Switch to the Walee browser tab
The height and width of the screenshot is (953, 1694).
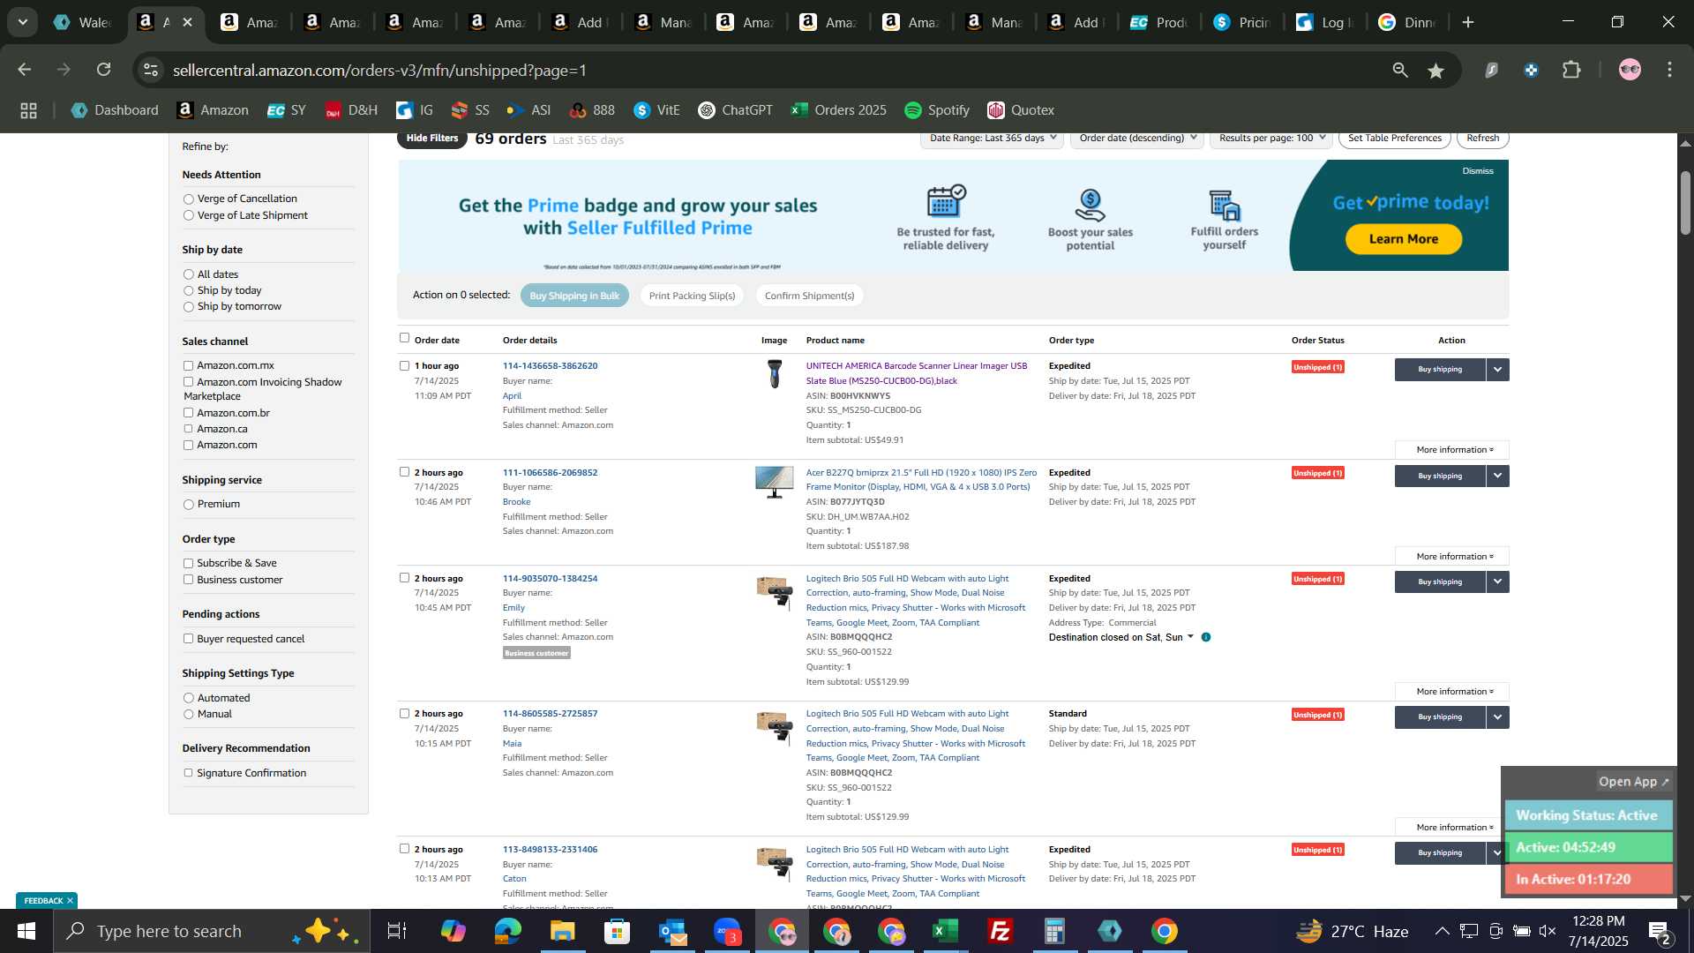click(81, 23)
